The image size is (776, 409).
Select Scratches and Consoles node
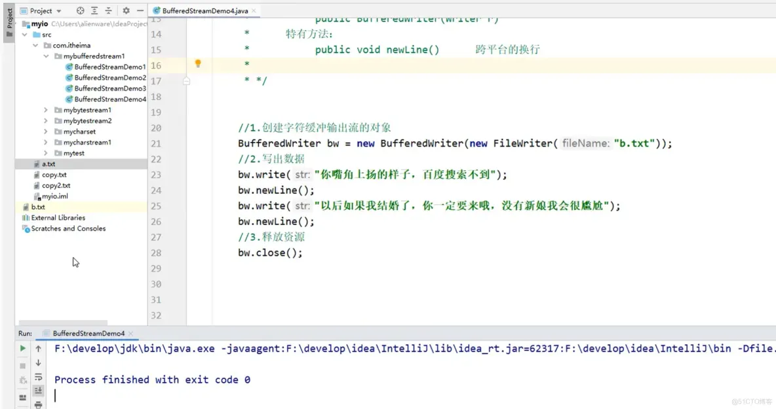68,228
